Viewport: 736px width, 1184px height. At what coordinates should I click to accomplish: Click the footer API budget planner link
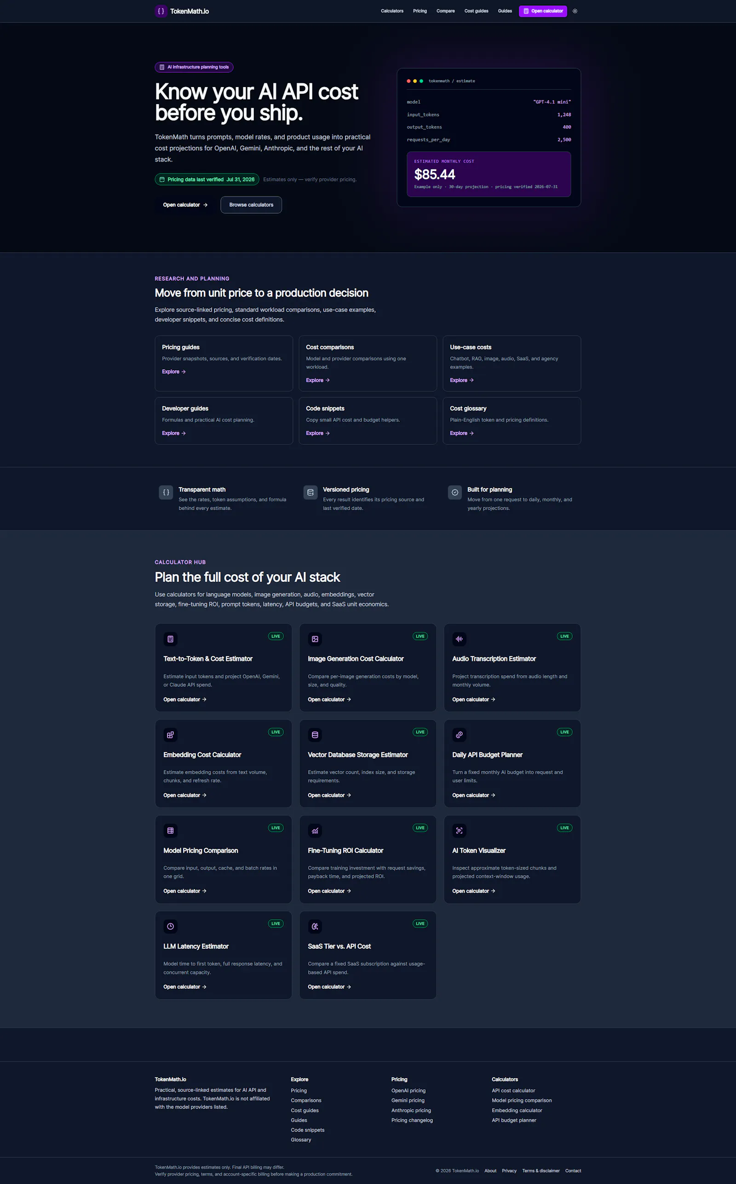click(x=514, y=1120)
